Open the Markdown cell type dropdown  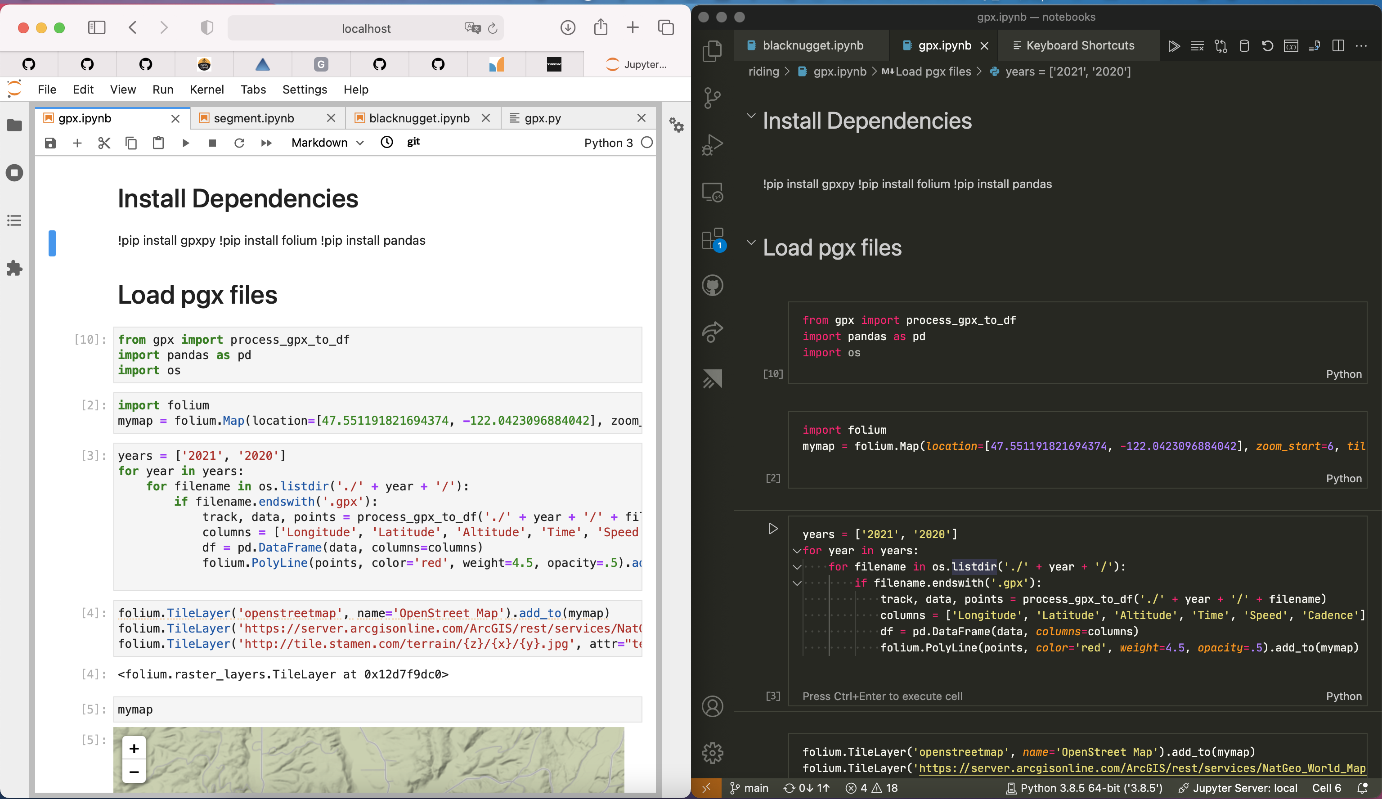pyautogui.click(x=328, y=143)
